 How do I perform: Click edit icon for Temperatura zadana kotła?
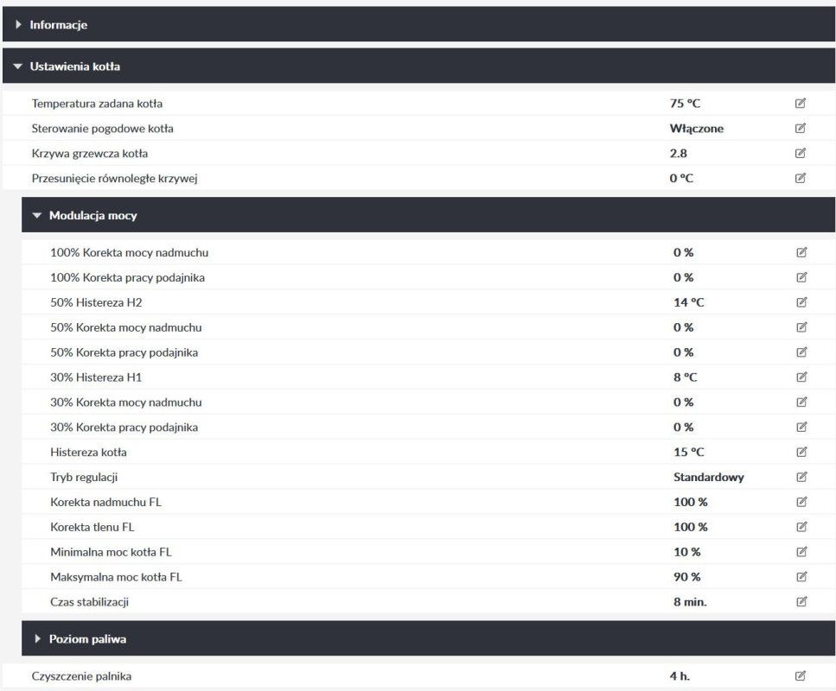(x=801, y=104)
